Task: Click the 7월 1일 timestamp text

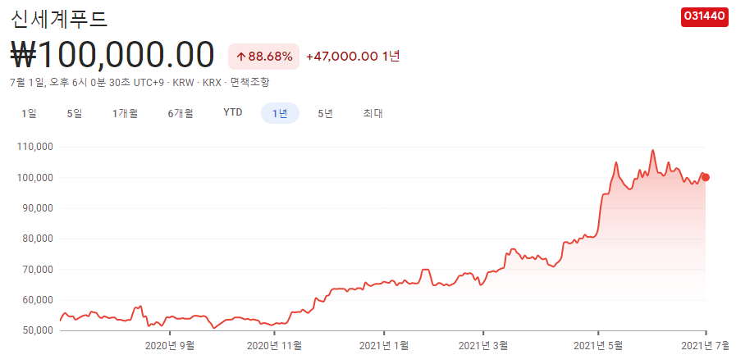Action: (x=87, y=83)
